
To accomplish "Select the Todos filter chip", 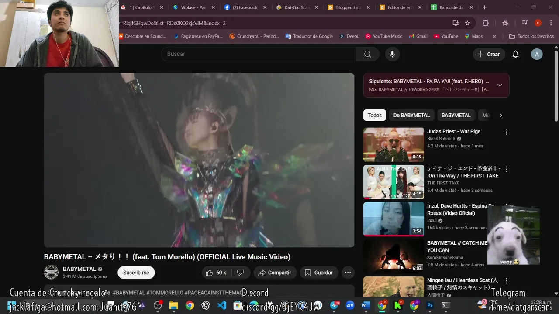I will point(375,116).
